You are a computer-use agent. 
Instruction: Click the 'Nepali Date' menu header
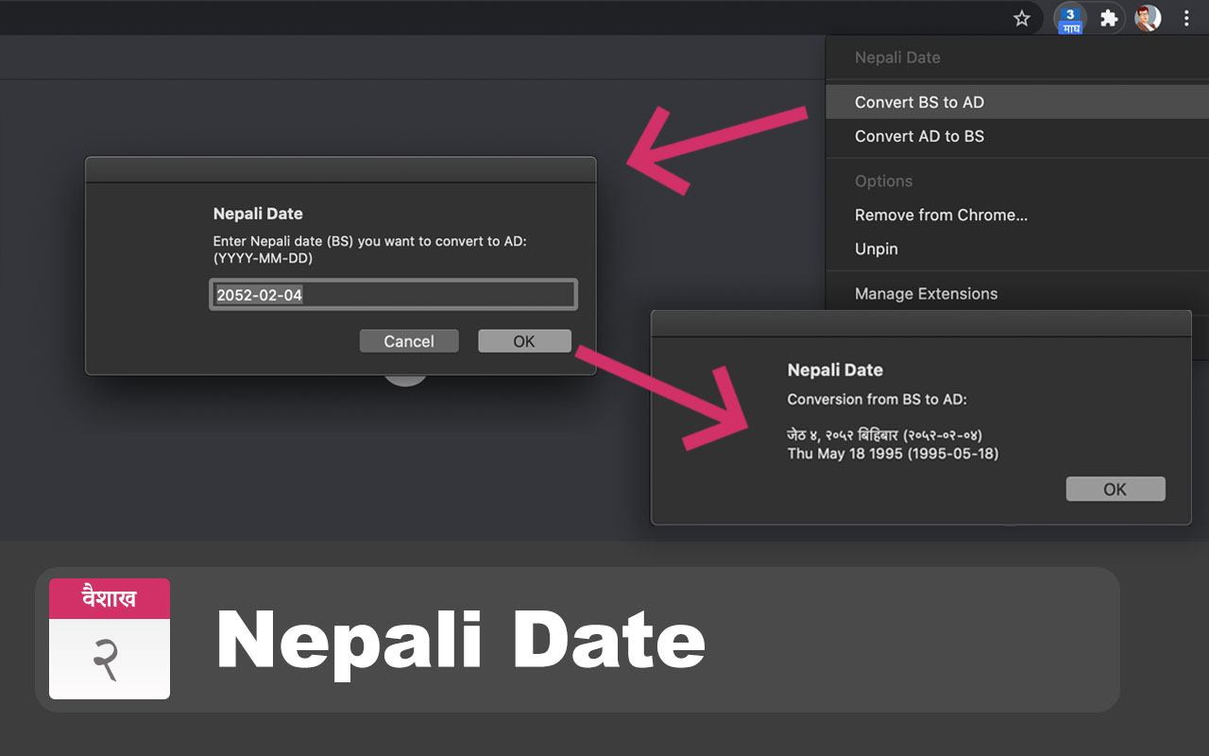pos(897,58)
